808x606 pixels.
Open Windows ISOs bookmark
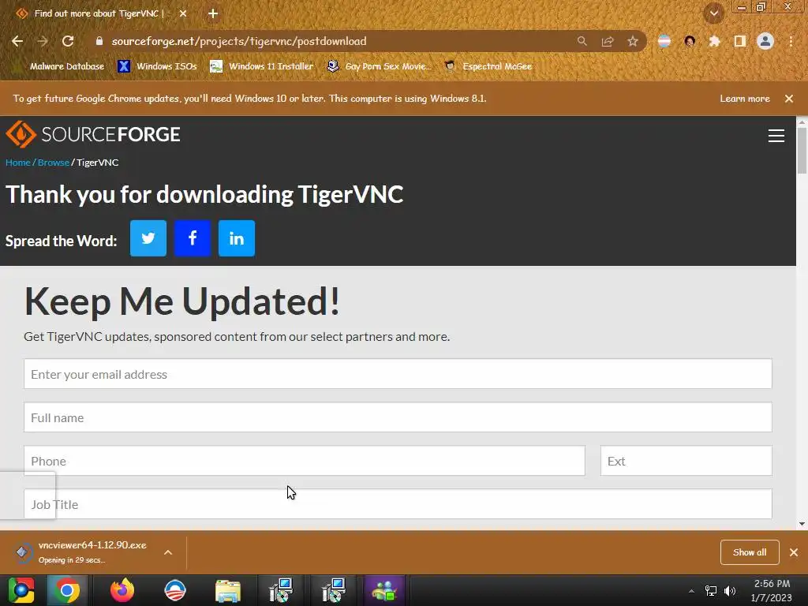[157, 66]
